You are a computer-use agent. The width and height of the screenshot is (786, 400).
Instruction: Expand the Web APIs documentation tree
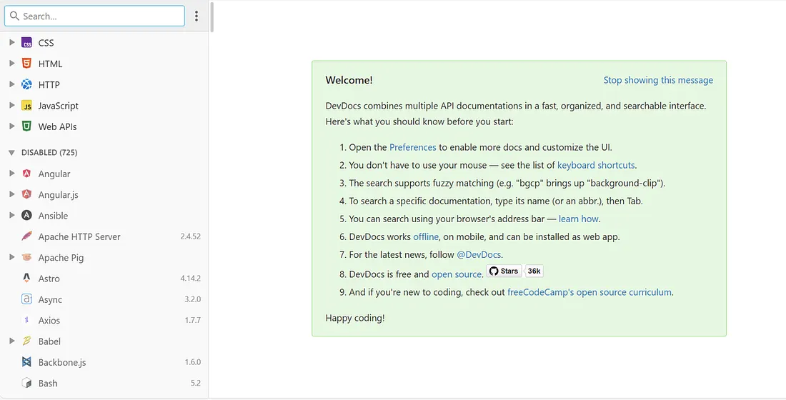(11, 127)
